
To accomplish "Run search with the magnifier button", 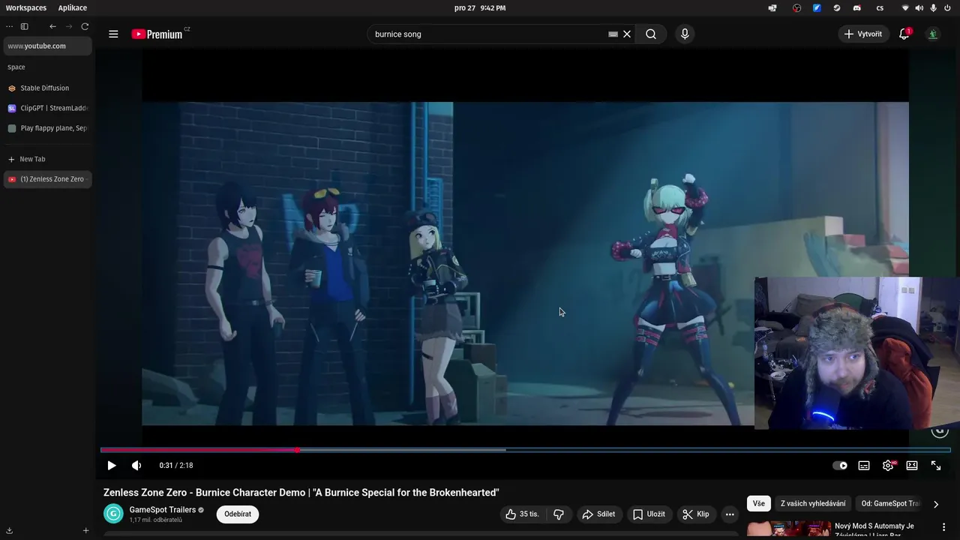I will tap(651, 34).
